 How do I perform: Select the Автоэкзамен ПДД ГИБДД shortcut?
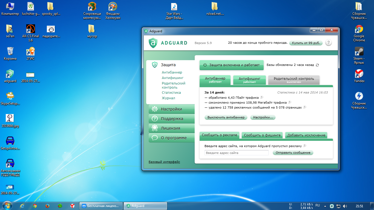[x=10, y=168]
